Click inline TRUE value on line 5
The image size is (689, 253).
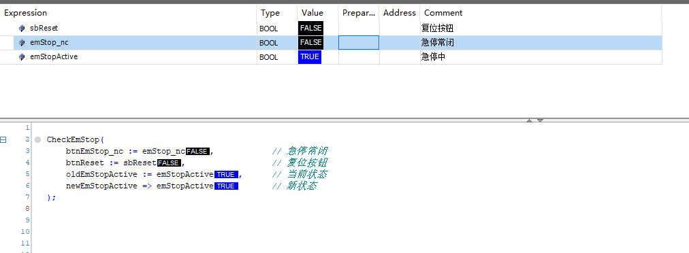[x=226, y=174]
